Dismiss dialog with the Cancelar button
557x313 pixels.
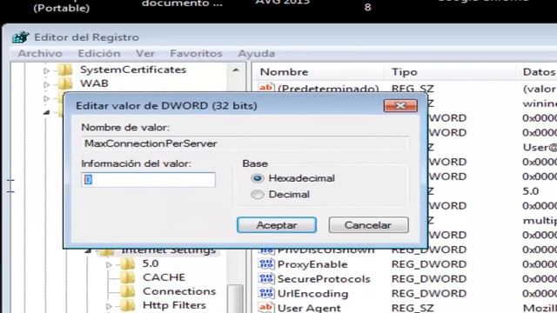pos(368,225)
